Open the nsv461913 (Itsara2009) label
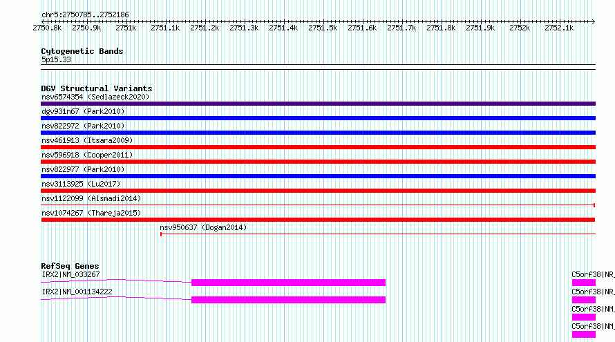 pyautogui.click(x=87, y=140)
